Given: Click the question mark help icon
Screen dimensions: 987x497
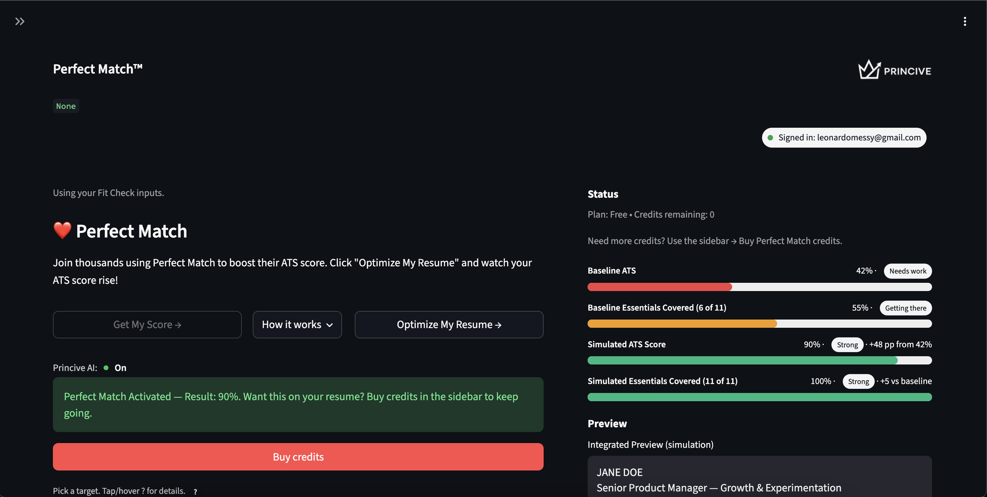Looking at the screenshot, I should 195,491.
